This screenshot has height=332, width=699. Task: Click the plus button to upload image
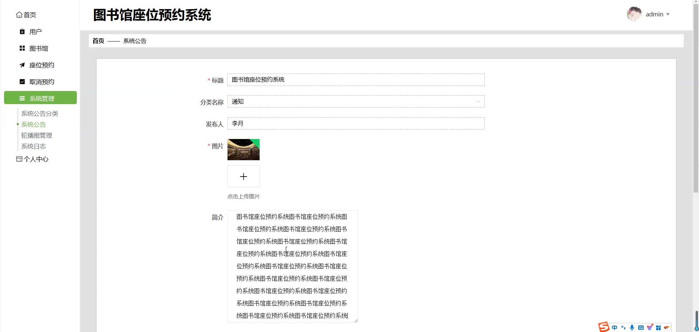click(244, 177)
